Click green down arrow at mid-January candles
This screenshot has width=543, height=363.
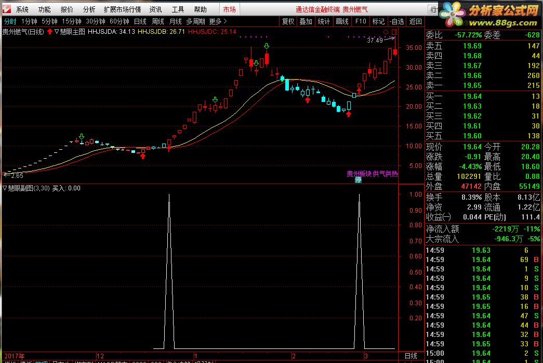click(215, 100)
